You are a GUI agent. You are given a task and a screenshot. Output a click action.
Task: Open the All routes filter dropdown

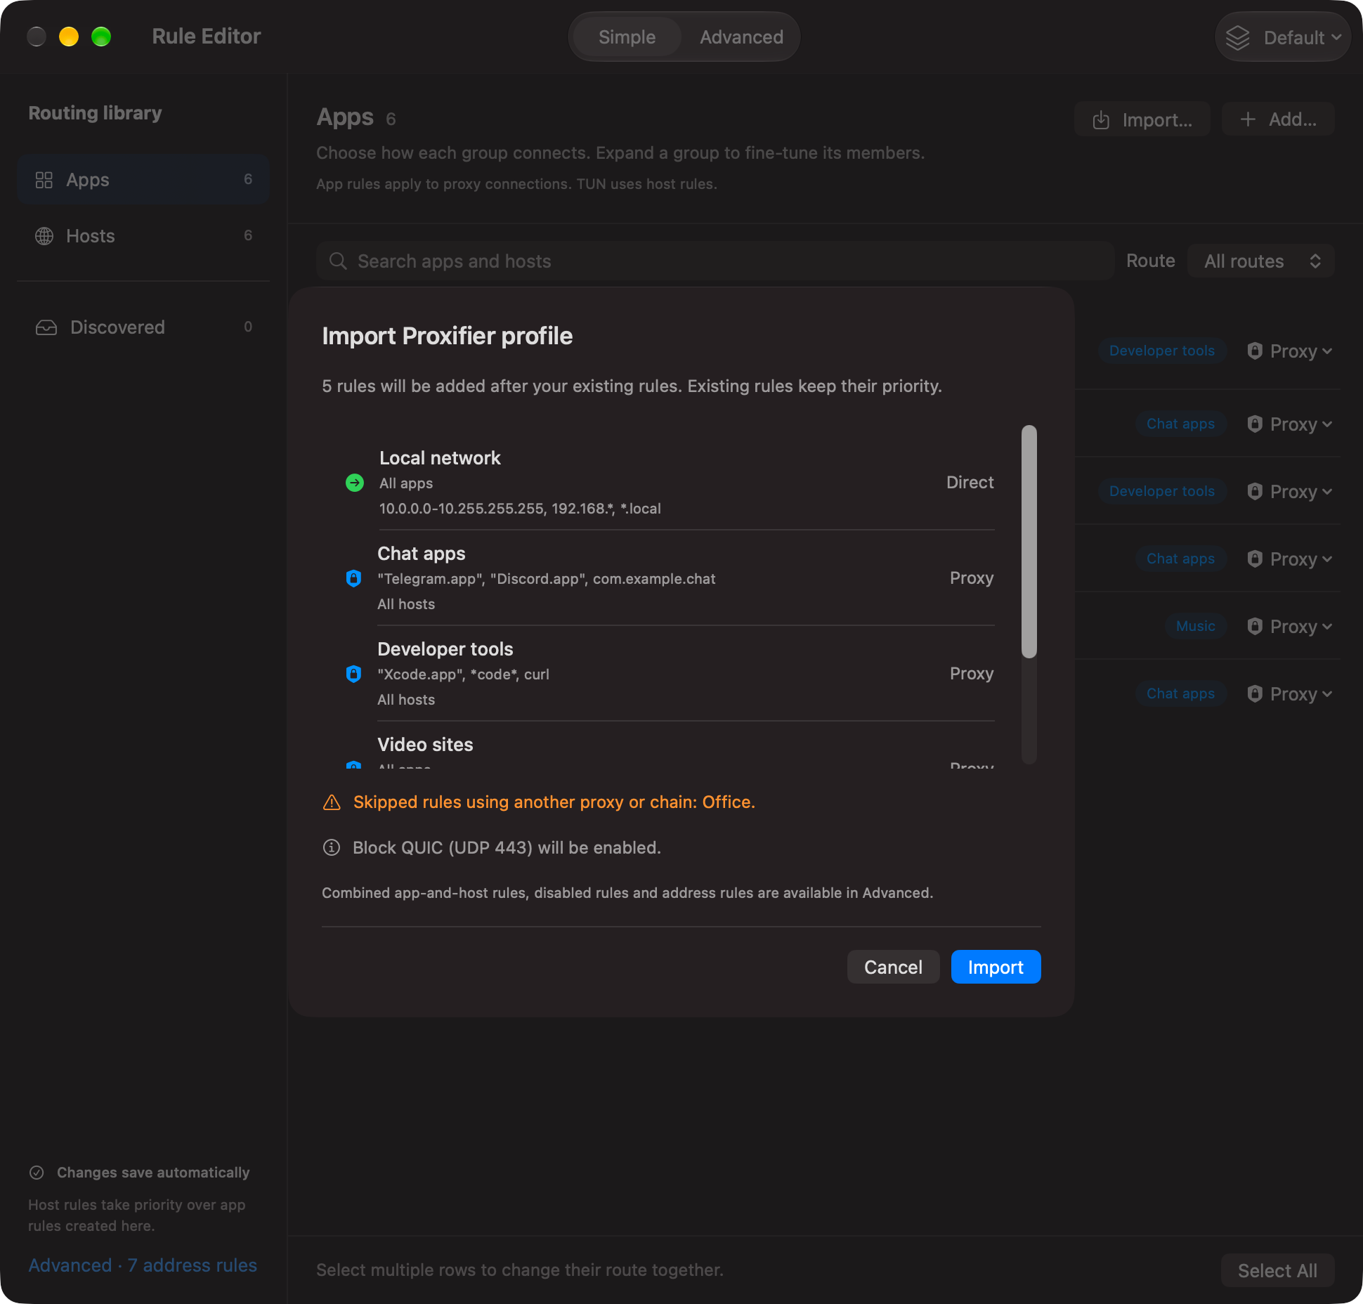click(1261, 261)
